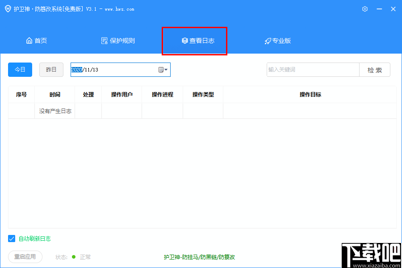Click the 今日 button
Viewport: 402px width, 268px height.
pyautogui.click(x=20, y=70)
